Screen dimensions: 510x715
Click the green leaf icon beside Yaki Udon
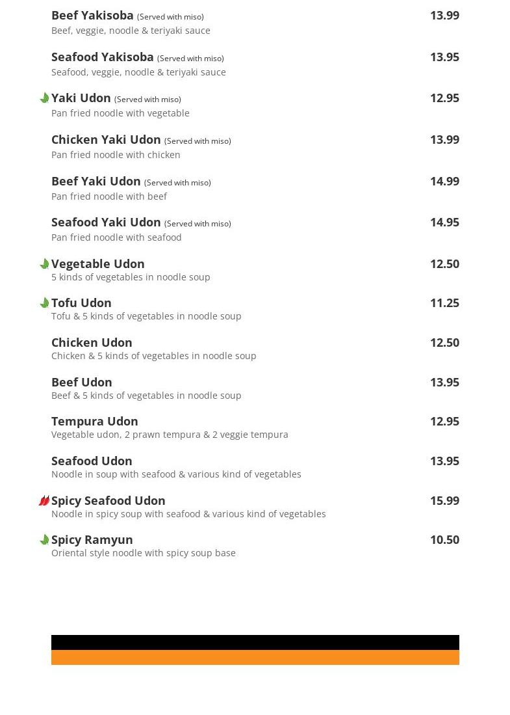tap(44, 98)
